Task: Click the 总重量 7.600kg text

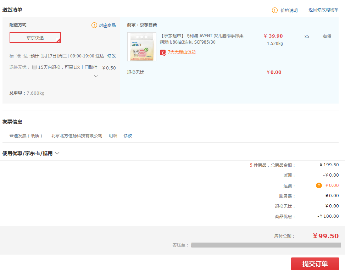Action: point(27,93)
